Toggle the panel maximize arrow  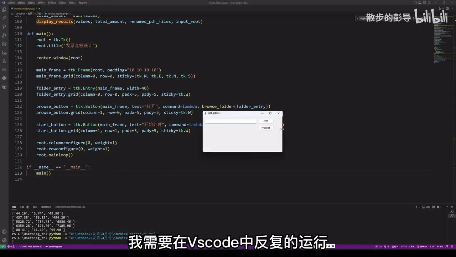pyautogui.click(x=447, y=207)
